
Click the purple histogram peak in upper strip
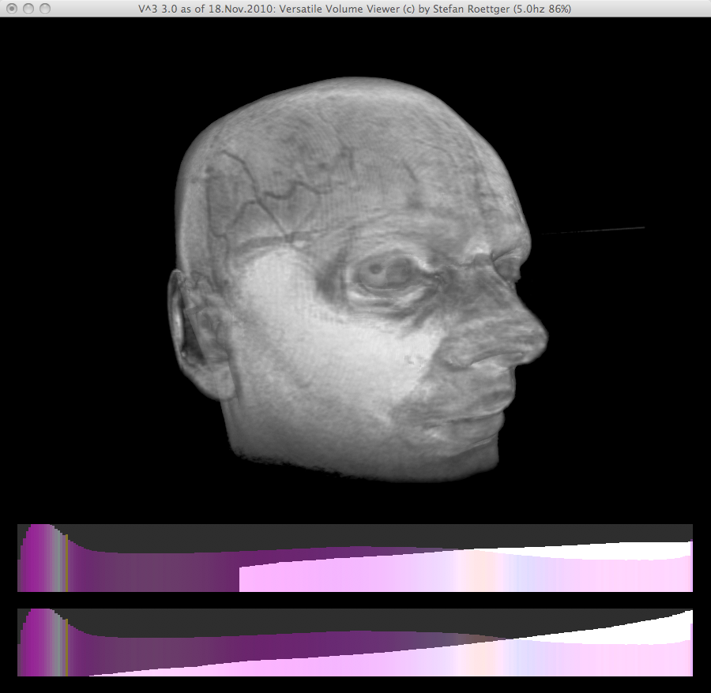click(x=36, y=553)
